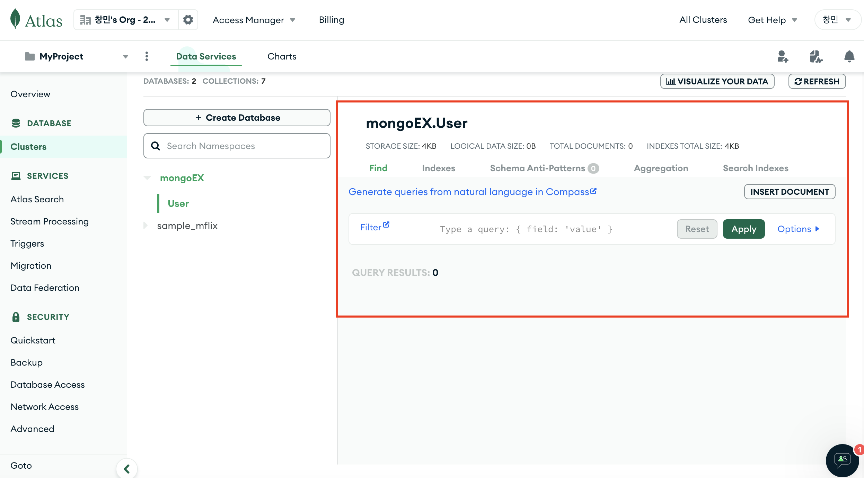864x478 pixels.
Task: Expand the sample_mflix database tree
Action: tap(146, 226)
